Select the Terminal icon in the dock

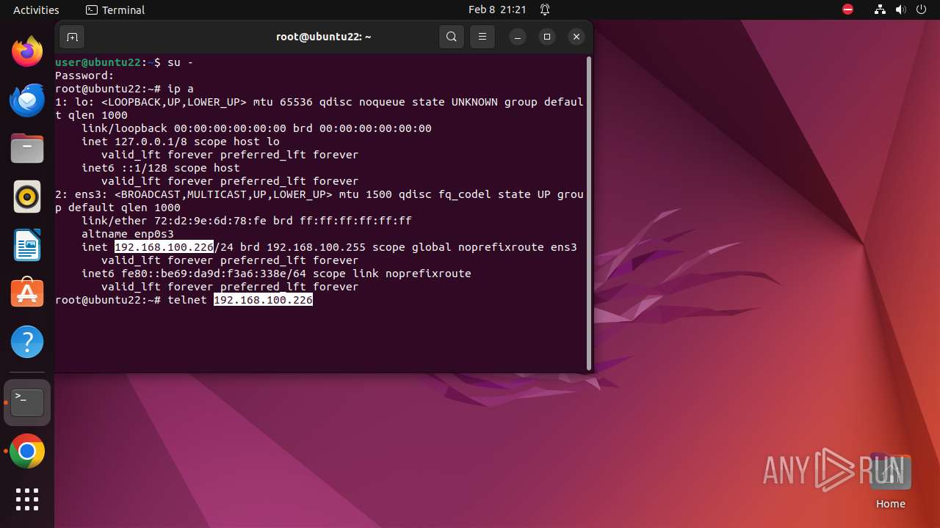(27, 403)
